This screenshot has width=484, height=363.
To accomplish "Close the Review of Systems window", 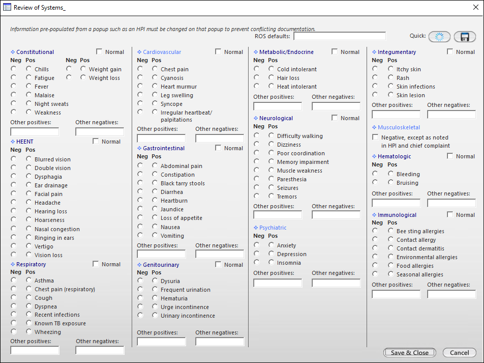I will click(x=476, y=7).
